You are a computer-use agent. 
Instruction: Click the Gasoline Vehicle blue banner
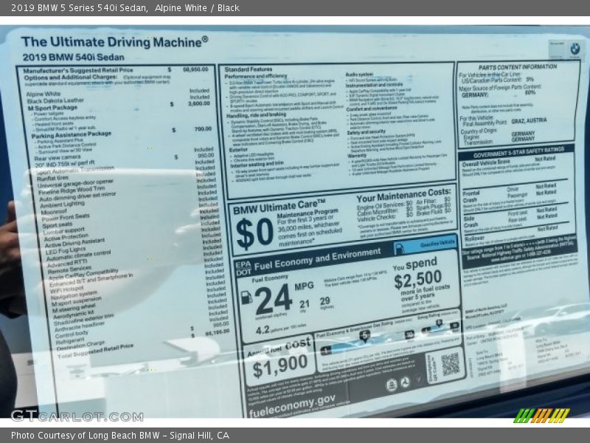(437, 241)
